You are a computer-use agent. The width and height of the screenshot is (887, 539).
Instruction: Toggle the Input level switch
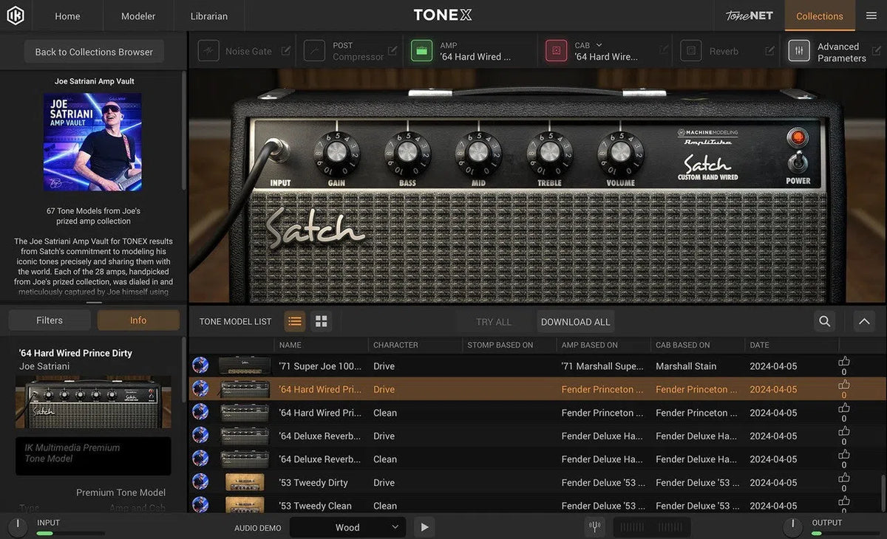pos(17,526)
